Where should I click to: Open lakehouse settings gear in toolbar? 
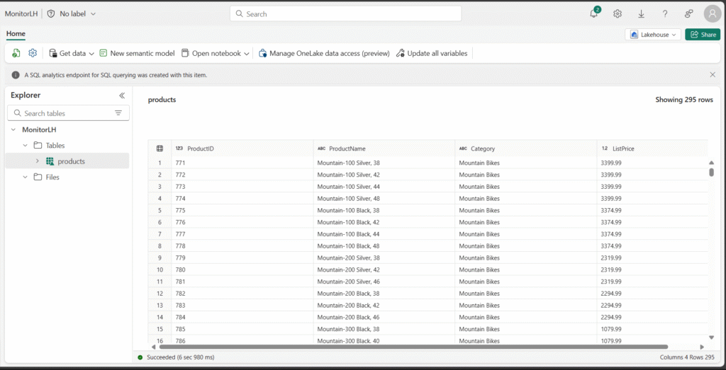33,53
